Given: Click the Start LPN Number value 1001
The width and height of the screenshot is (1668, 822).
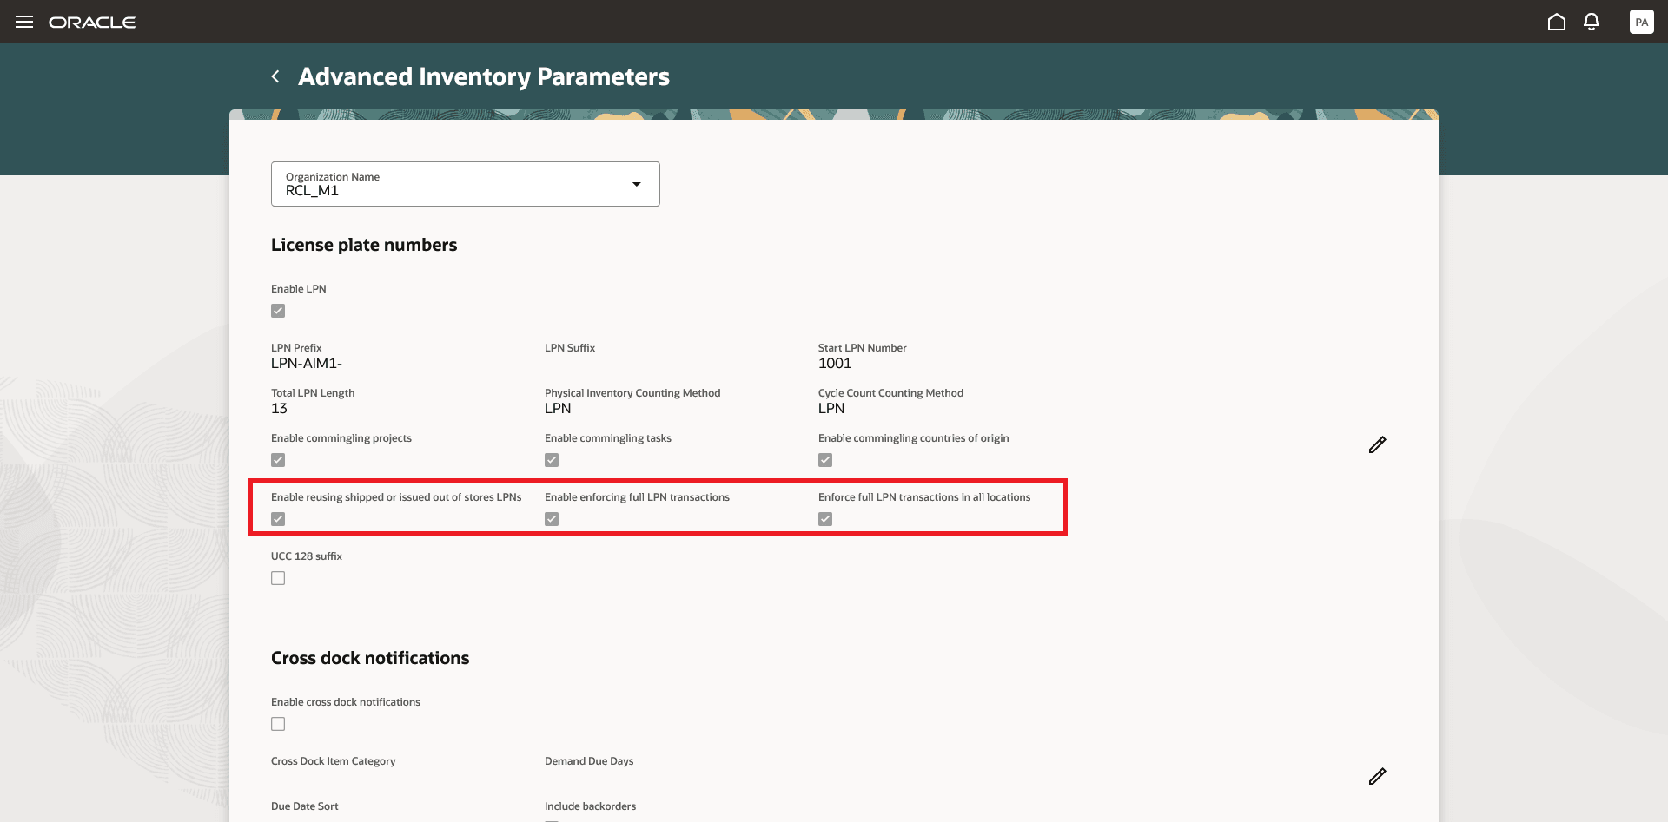Looking at the screenshot, I should [x=835, y=364].
